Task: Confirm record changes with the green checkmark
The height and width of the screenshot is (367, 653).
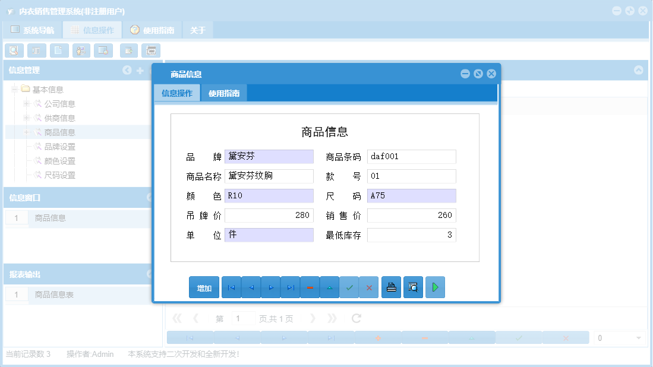Action: [x=349, y=287]
